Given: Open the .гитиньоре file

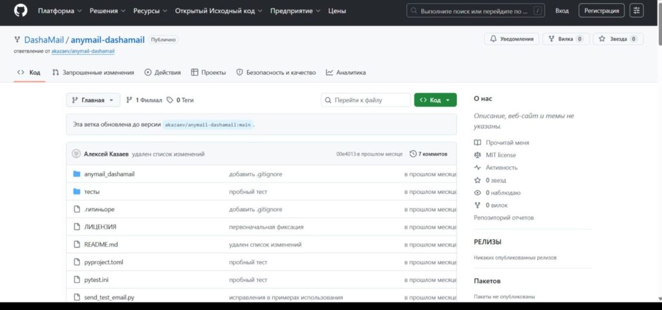Looking at the screenshot, I should 99,209.
